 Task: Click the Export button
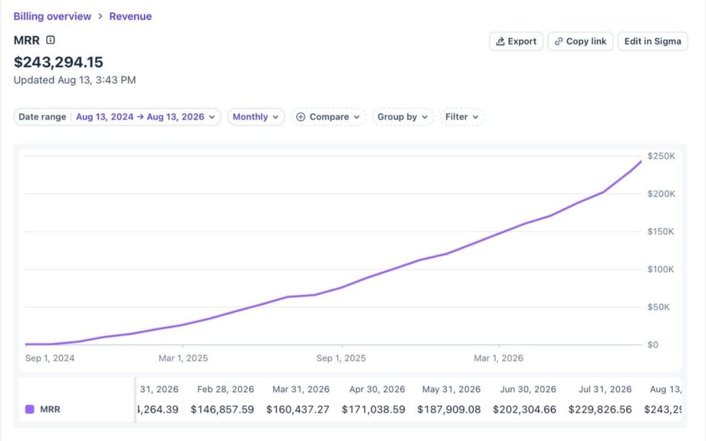point(516,41)
